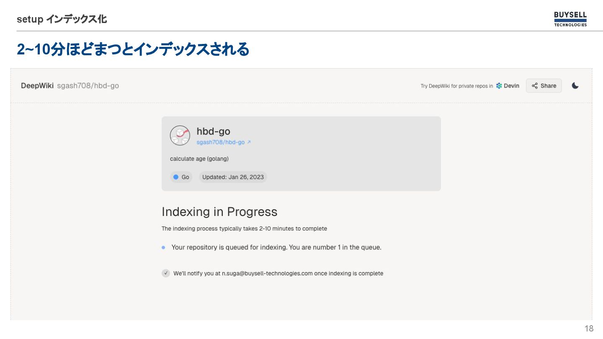Click the slide heading 2~10分ほどまつとインデックスされる
Image resolution: width=603 pixels, height=339 pixels.
coord(133,50)
